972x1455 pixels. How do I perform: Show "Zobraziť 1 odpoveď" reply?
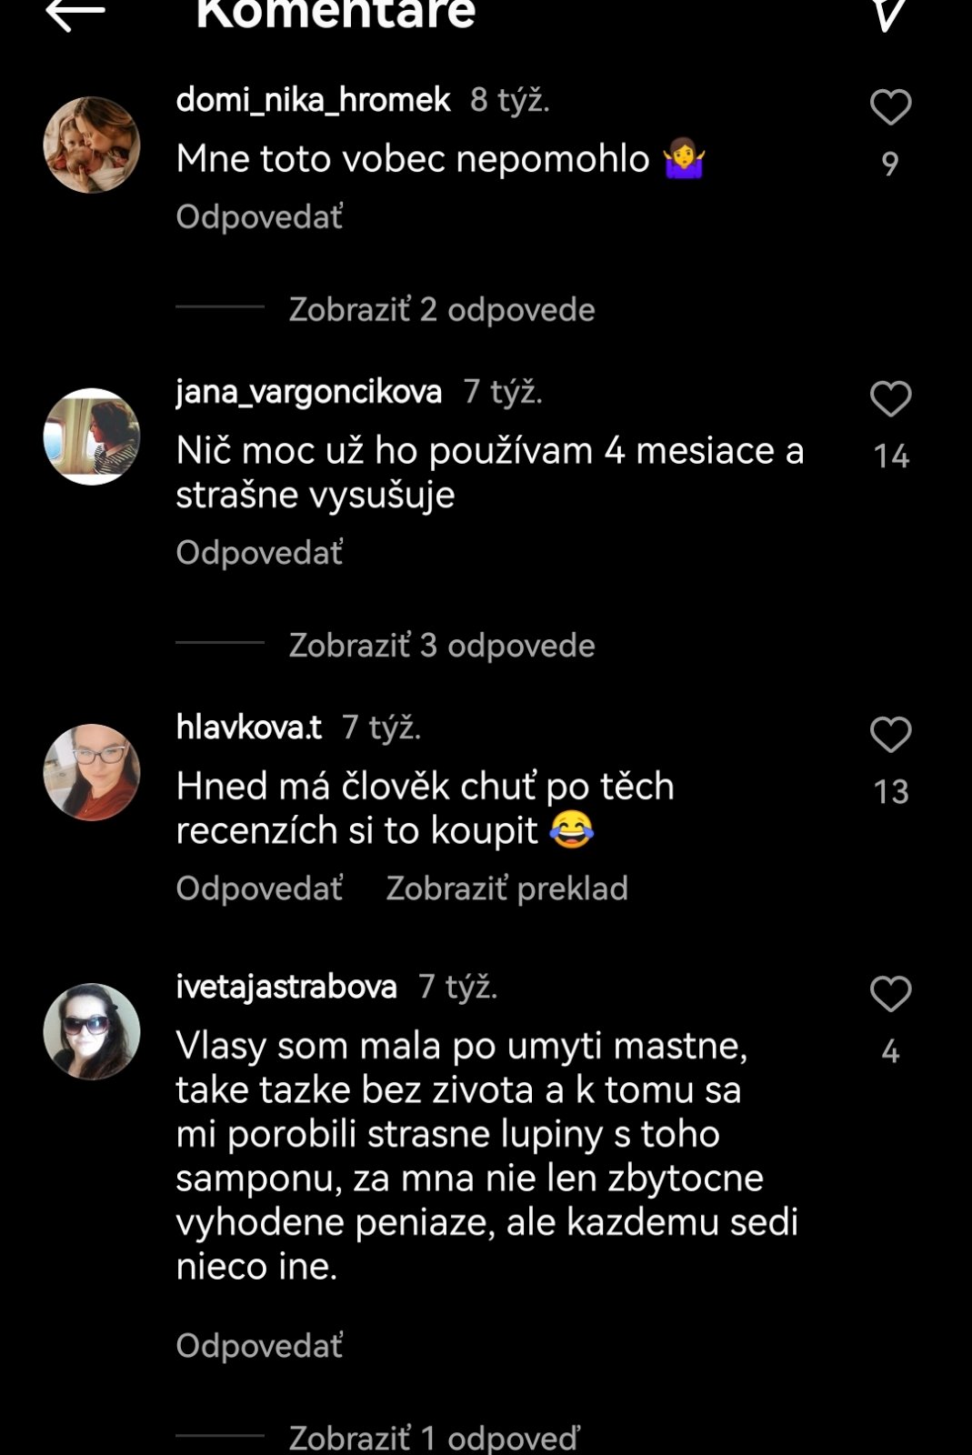tap(434, 1438)
